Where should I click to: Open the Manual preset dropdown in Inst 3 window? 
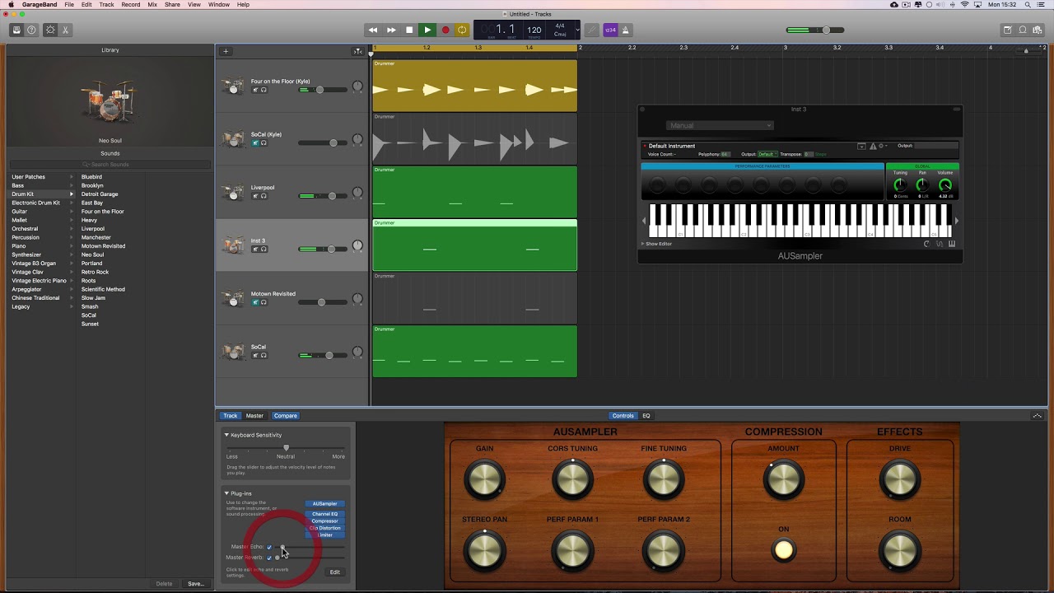(x=720, y=126)
